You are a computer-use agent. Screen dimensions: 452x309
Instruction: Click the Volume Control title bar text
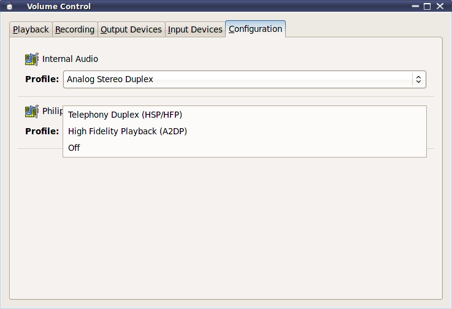(x=59, y=7)
